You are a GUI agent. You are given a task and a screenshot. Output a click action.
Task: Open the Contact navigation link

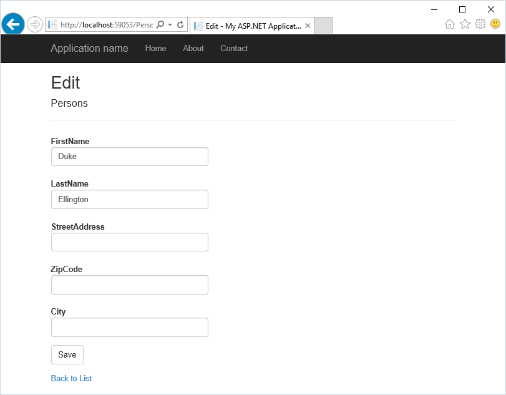click(234, 49)
